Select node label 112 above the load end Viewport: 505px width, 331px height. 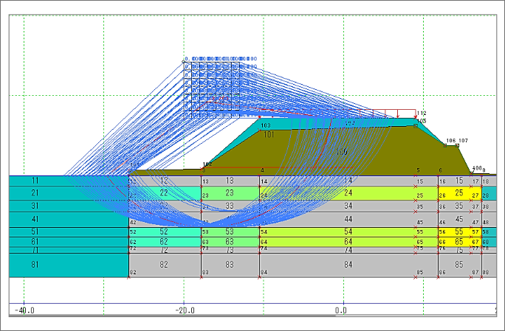[x=422, y=114]
